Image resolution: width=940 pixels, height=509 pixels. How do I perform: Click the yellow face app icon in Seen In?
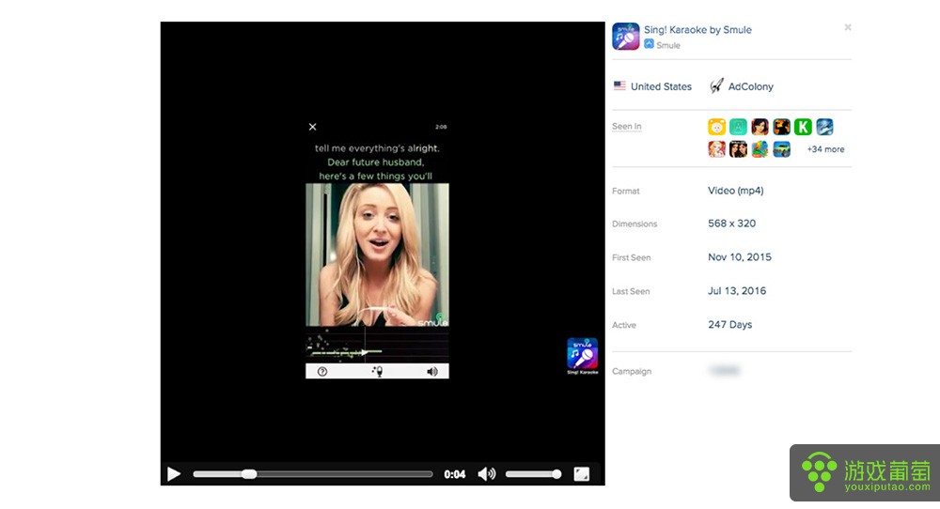point(717,127)
